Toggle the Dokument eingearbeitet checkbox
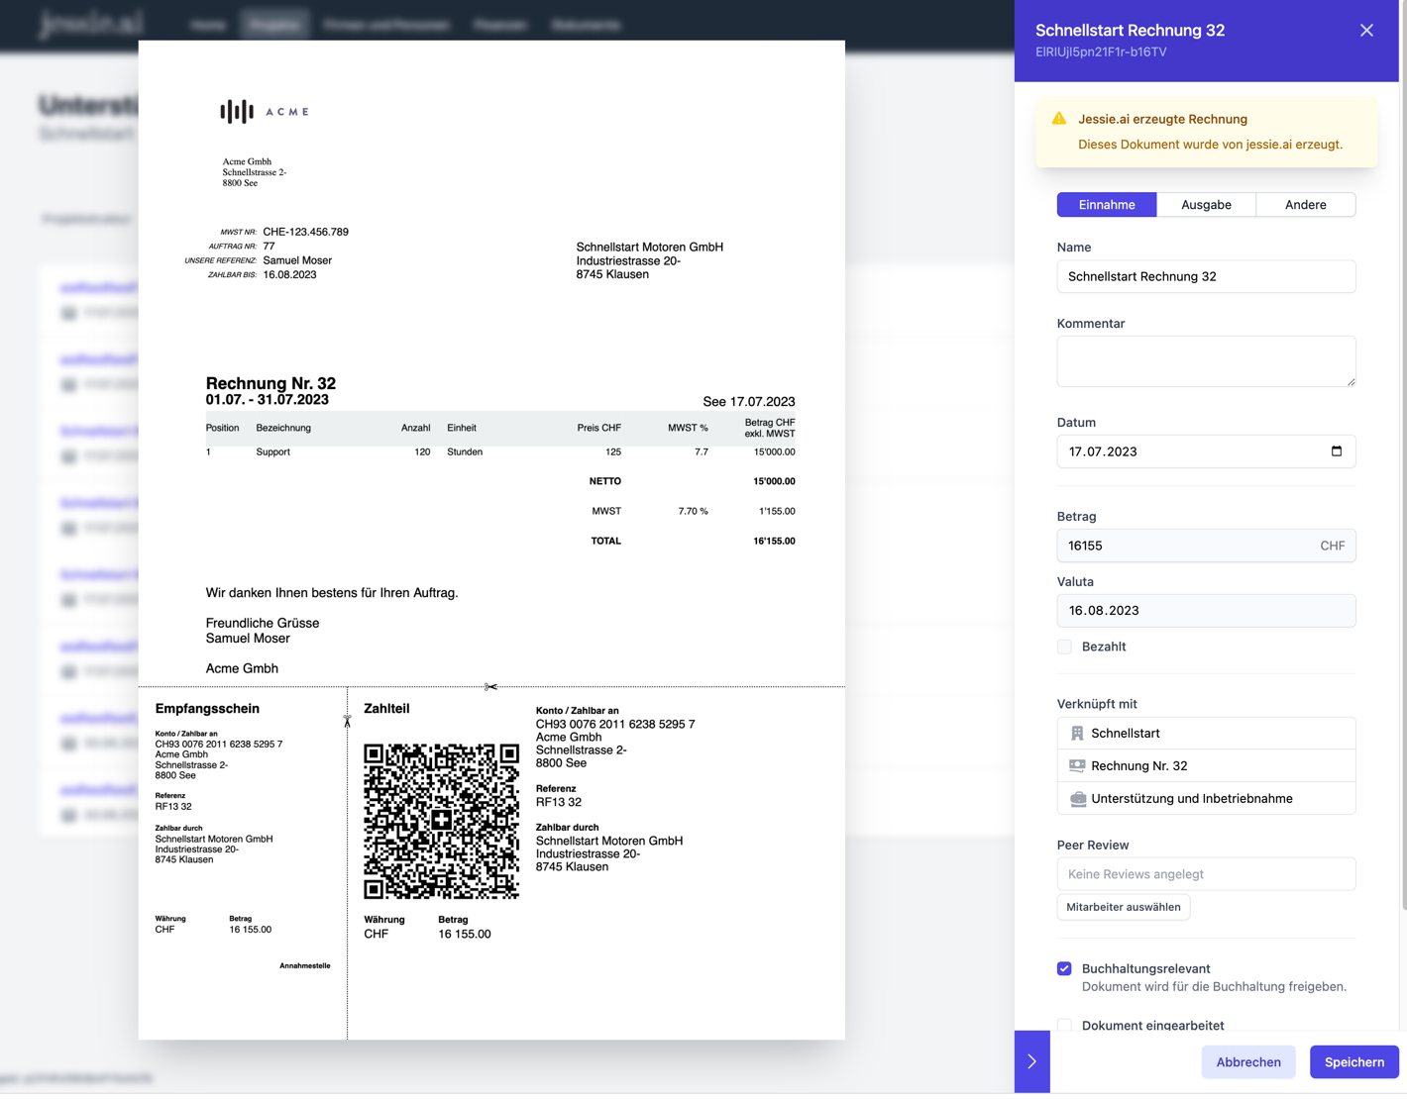This screenshot has height=1099, width=1407. (x=1064, y=1025)
